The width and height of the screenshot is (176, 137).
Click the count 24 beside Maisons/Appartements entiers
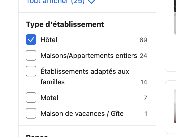pyautogui.click(x=143, y=56)
